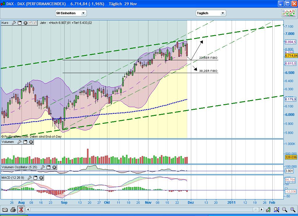Zoom in with the plus magnifier icon
This screenshot has height=216, width=298.
click(292, 209)
